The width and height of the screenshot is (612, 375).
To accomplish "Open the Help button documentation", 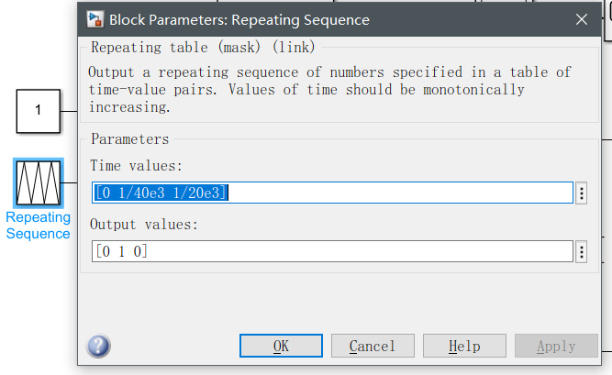I will click(464, 346).
